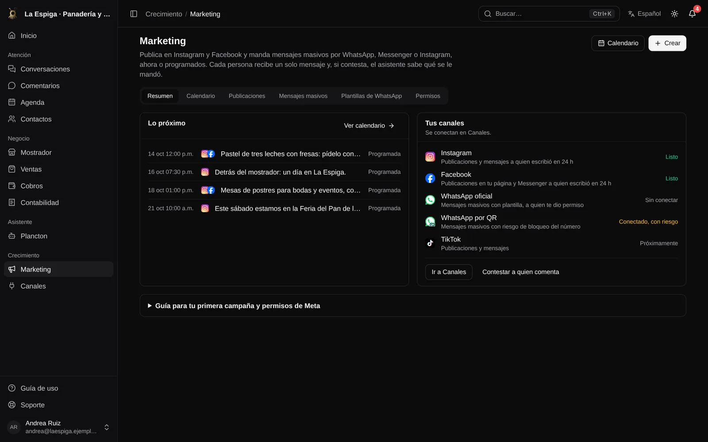
Task: Select the Resumen tab
Action: [x=160, y=96]
